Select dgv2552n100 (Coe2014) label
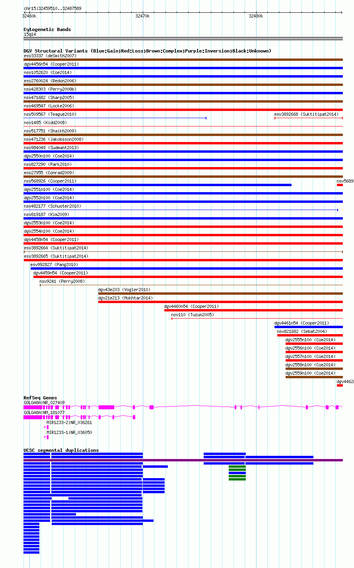 point(49,198)
